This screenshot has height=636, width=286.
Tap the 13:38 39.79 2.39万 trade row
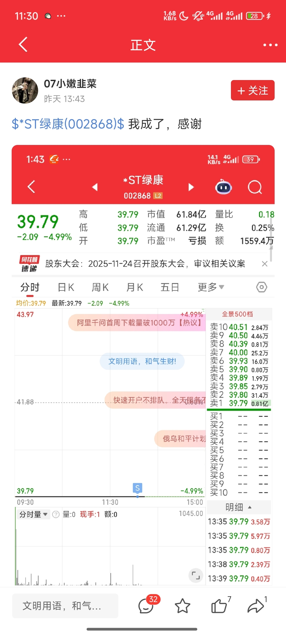tap(239, 564)
